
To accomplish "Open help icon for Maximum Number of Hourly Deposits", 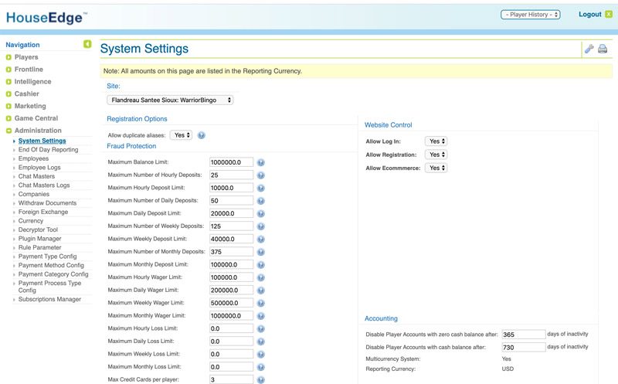I will pyautogui.click(x=260, y=175).
